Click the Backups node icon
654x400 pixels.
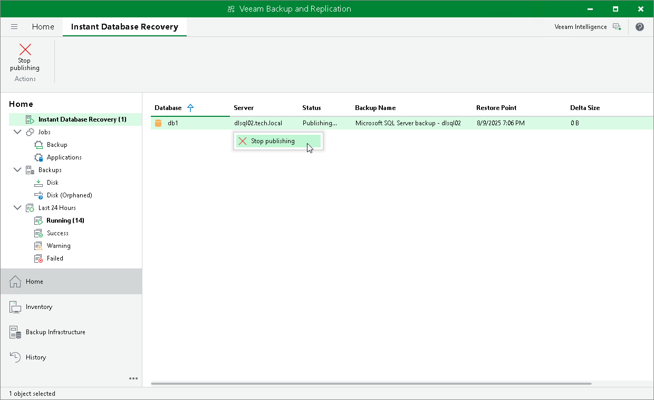(30, 170)
